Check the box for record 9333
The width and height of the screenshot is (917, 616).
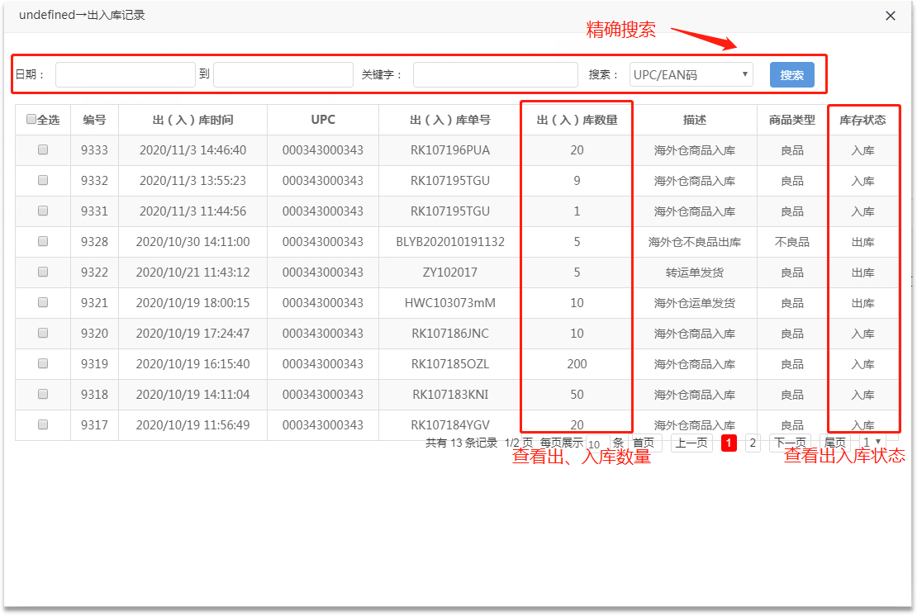(x=43, y=150)
